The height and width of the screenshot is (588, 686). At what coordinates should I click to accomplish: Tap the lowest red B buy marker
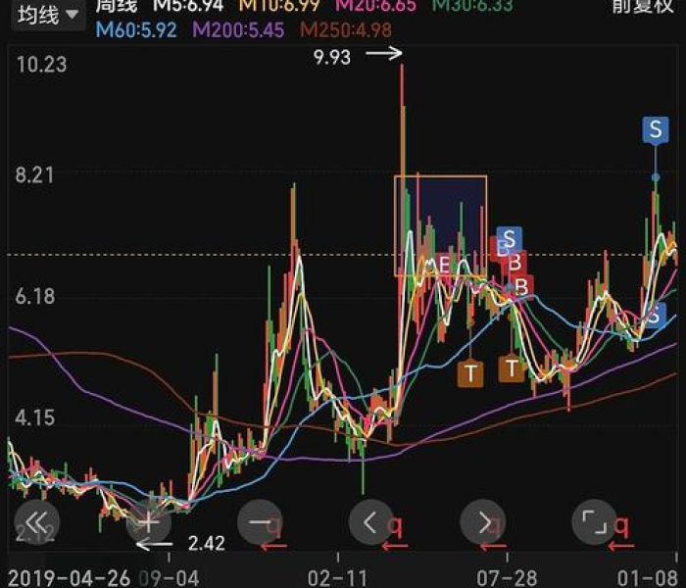[522, 286]
